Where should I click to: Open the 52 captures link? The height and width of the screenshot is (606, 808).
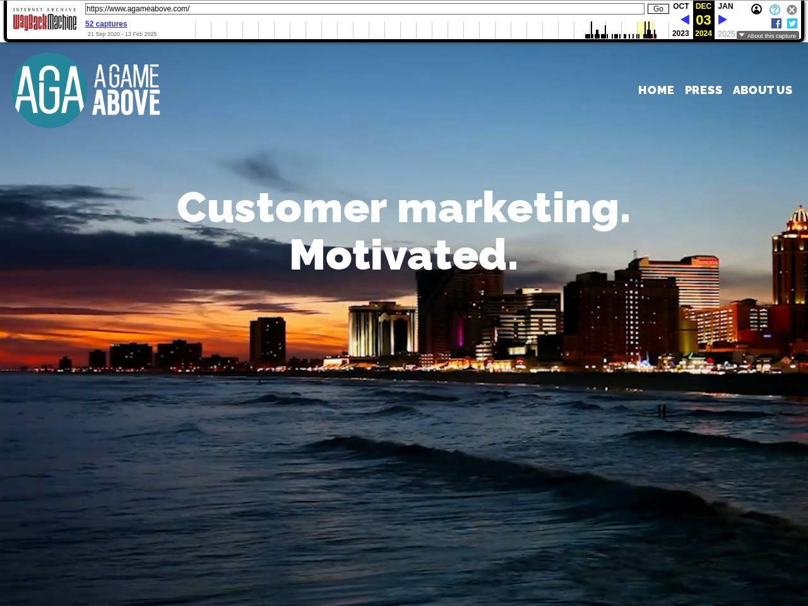tap(106, 24)
